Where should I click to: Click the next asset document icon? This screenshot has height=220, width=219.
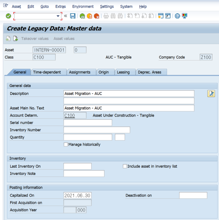16,39
